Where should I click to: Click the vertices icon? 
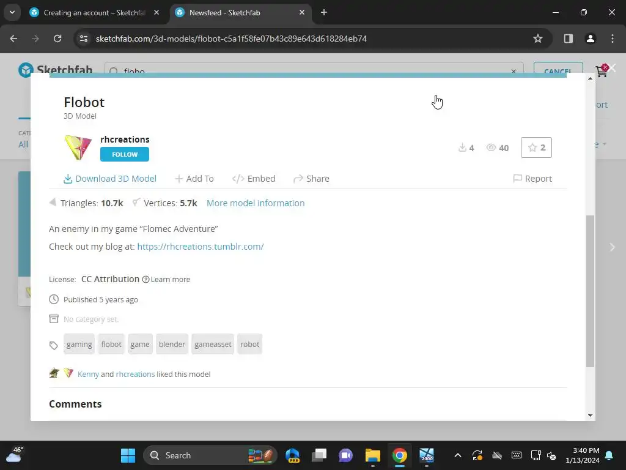136,202
